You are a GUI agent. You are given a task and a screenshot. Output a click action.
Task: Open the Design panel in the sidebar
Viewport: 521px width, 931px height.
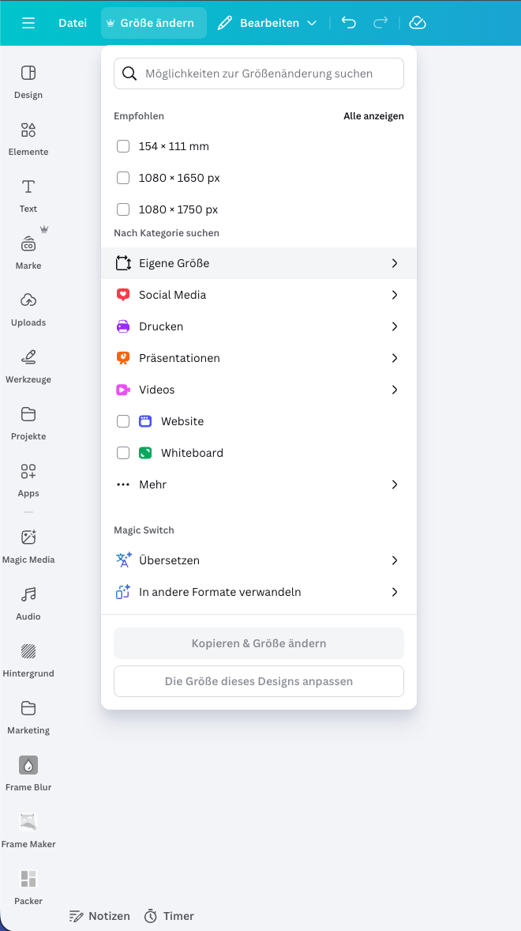coord(28,81)
